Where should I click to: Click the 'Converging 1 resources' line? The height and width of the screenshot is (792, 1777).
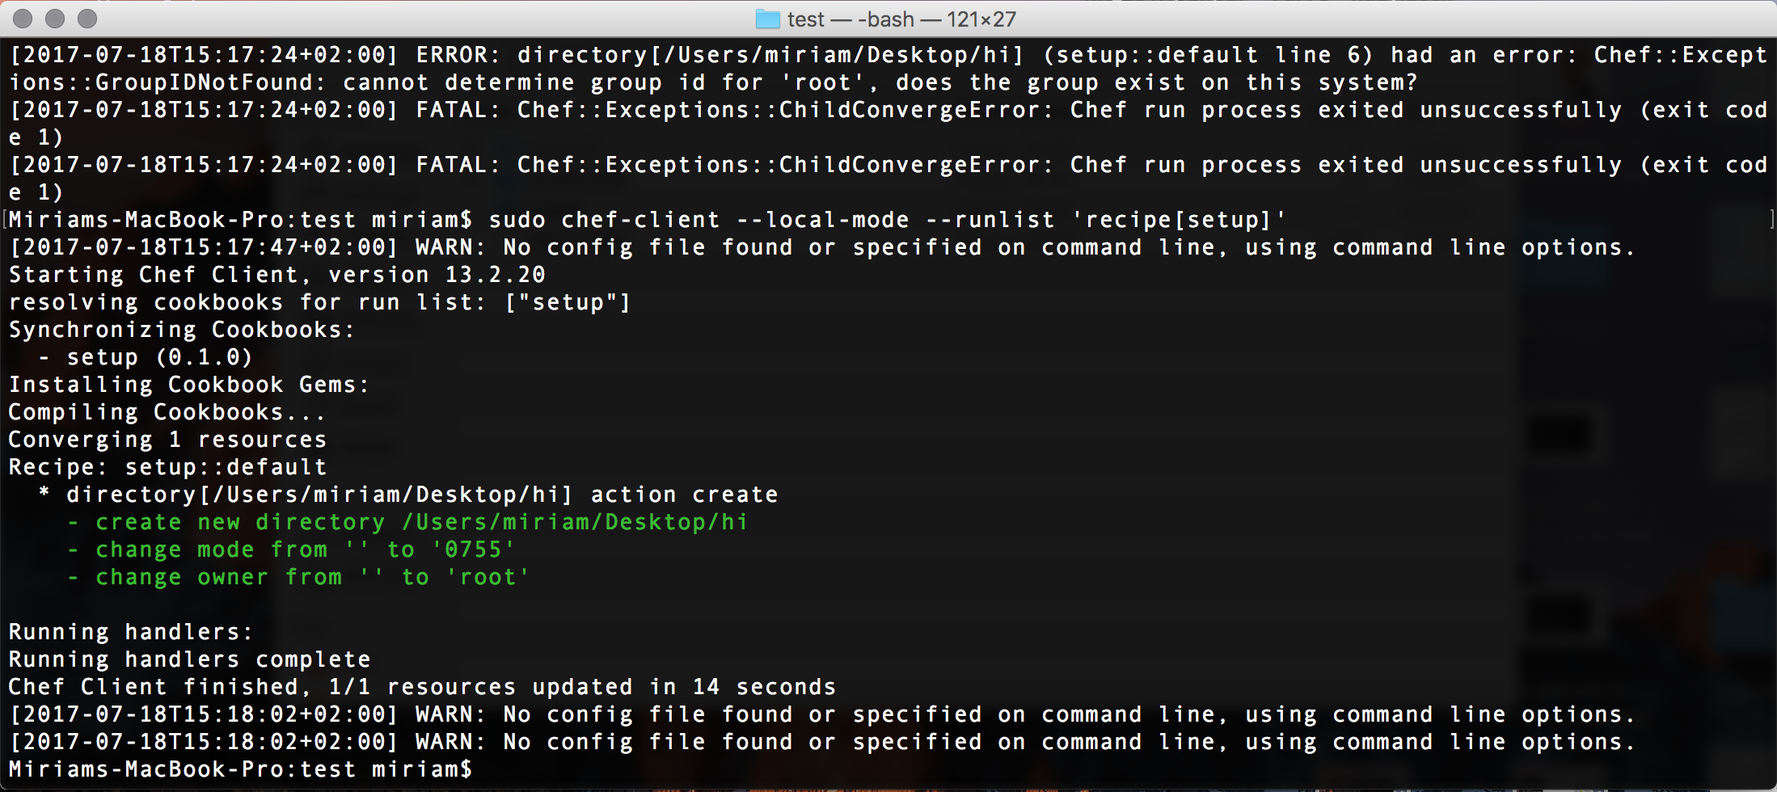click(167, 440)
